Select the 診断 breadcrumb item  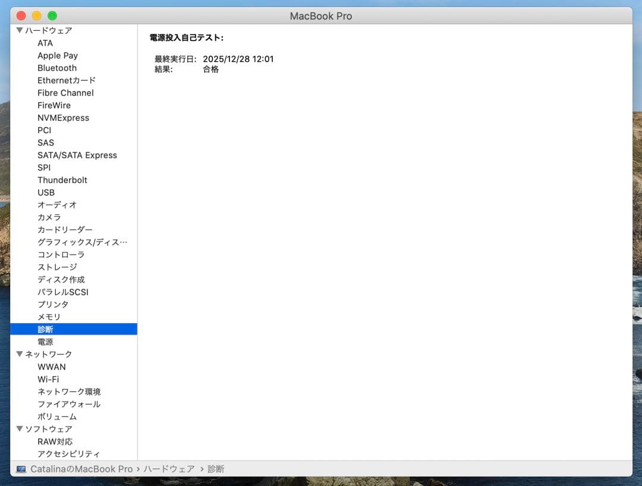coord(215,469)
